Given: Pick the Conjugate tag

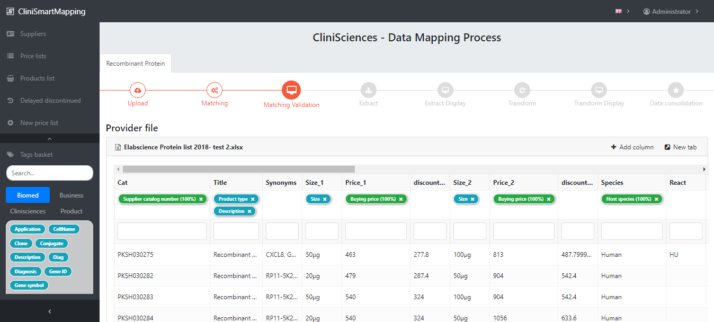Looking at the screenshot, I should click(x=52, y=244).
